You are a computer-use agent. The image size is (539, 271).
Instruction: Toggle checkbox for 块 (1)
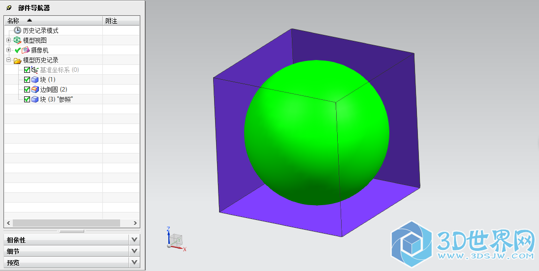point(27,80)
